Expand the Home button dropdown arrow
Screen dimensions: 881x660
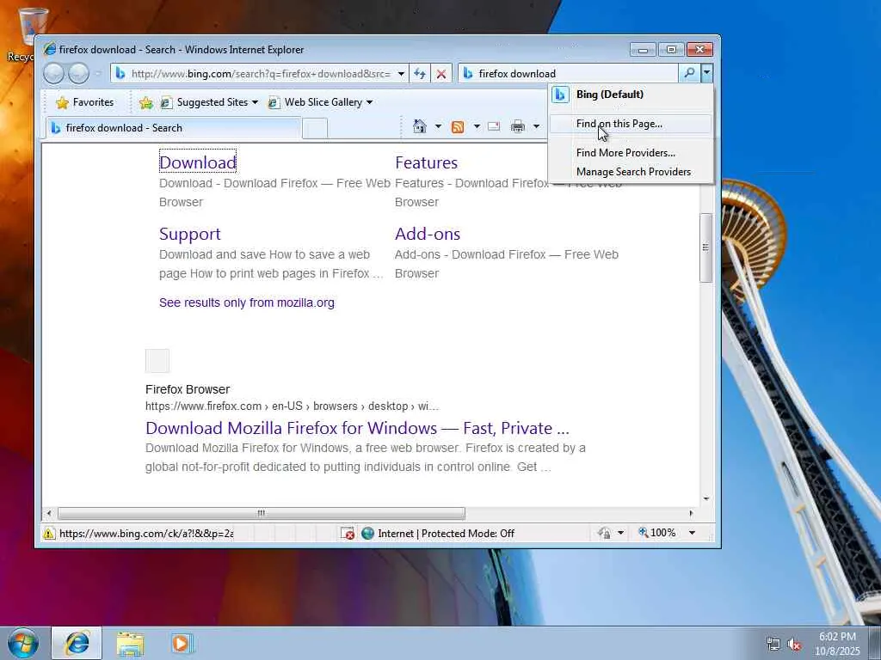(x=438, y=126)
